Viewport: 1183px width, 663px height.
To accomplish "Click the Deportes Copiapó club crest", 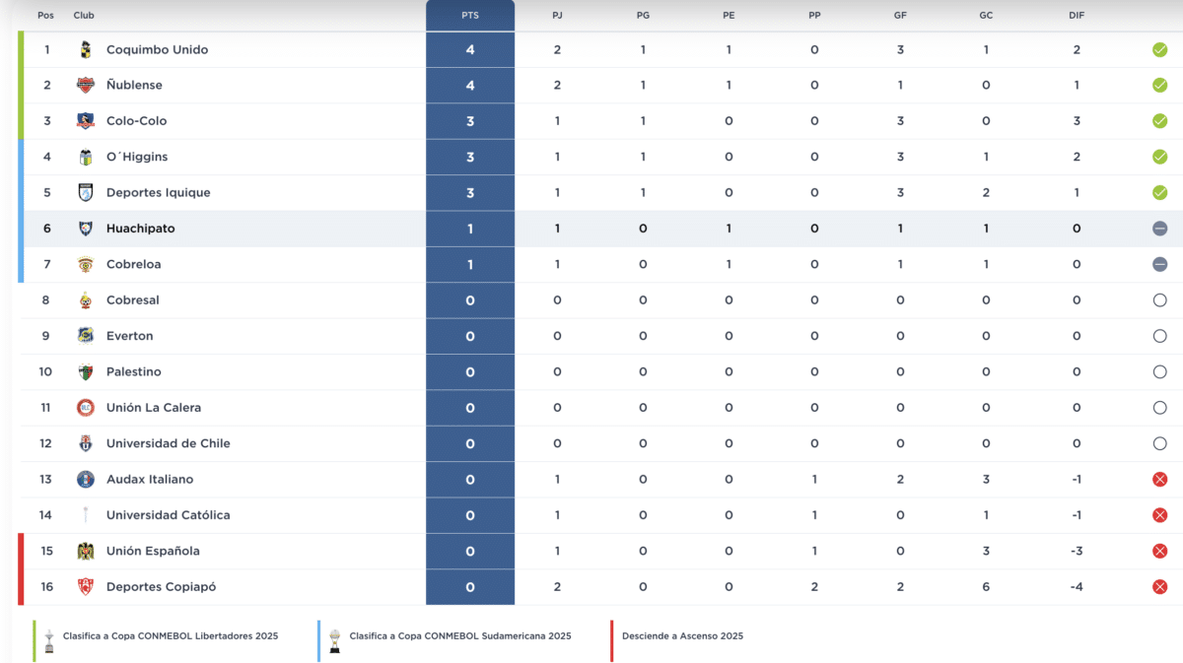I will [x=85, y=586].
